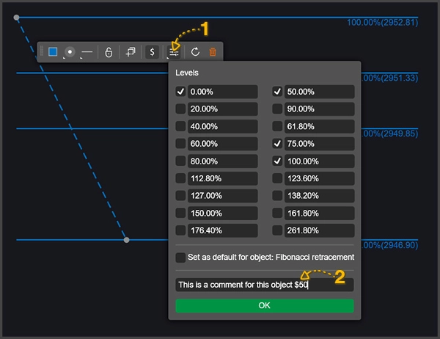Screen dimensions: 440x339
Task: Enable the 20.00% level checkbox
Action: tap(180, 109)
